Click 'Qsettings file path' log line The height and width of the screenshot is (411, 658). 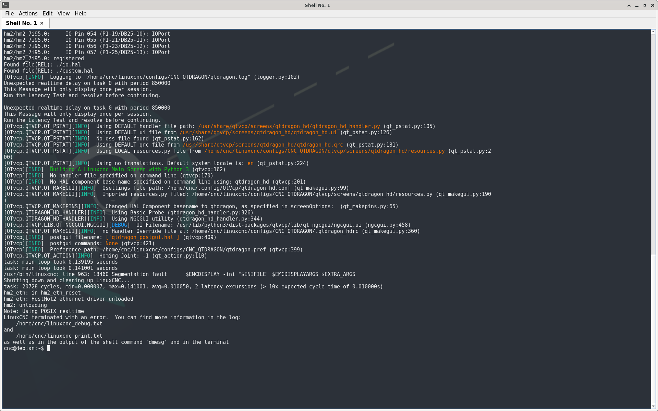[x=176, y=188]
